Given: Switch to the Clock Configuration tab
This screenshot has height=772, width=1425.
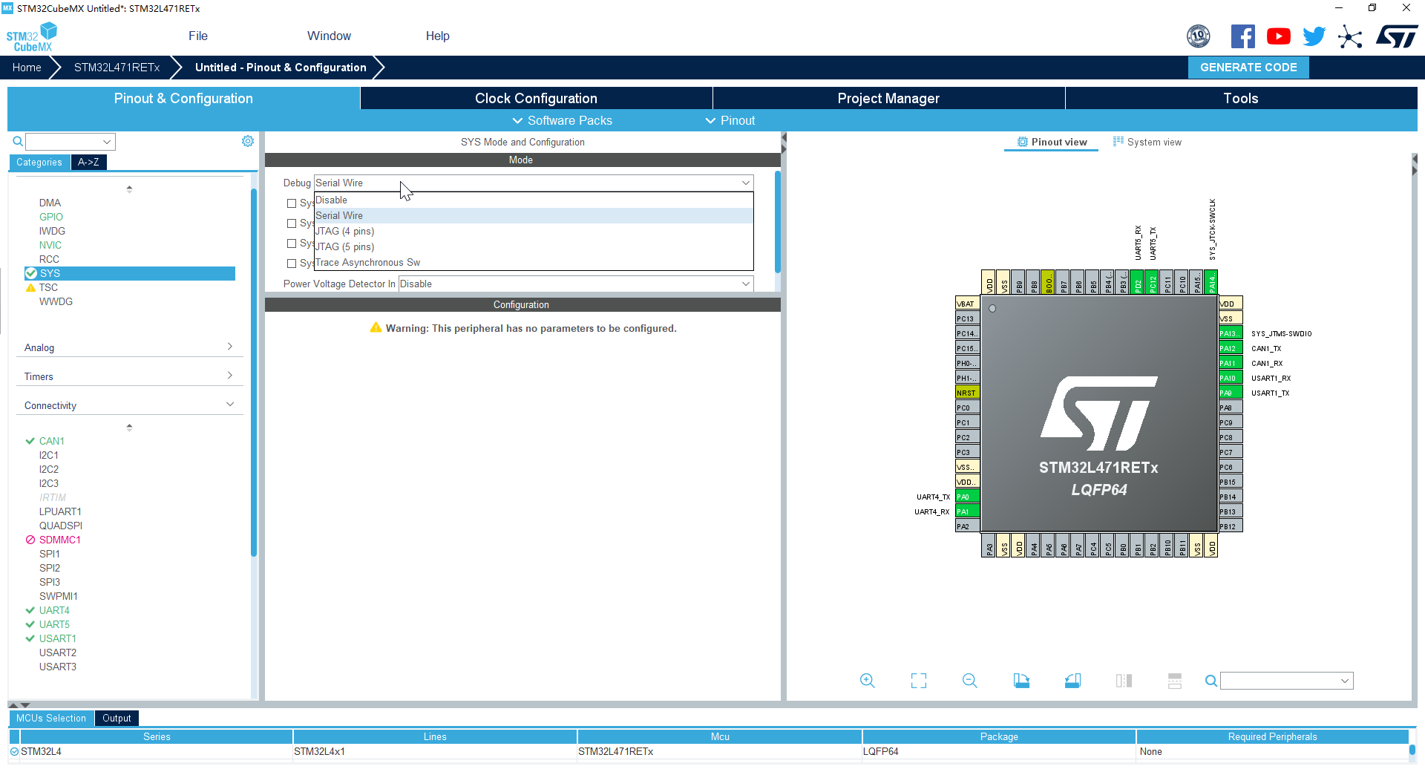Looking at the screenshot, I should (536, 98).
